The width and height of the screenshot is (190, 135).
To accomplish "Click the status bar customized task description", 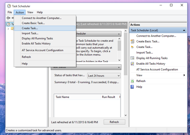I will pos(34,130).
